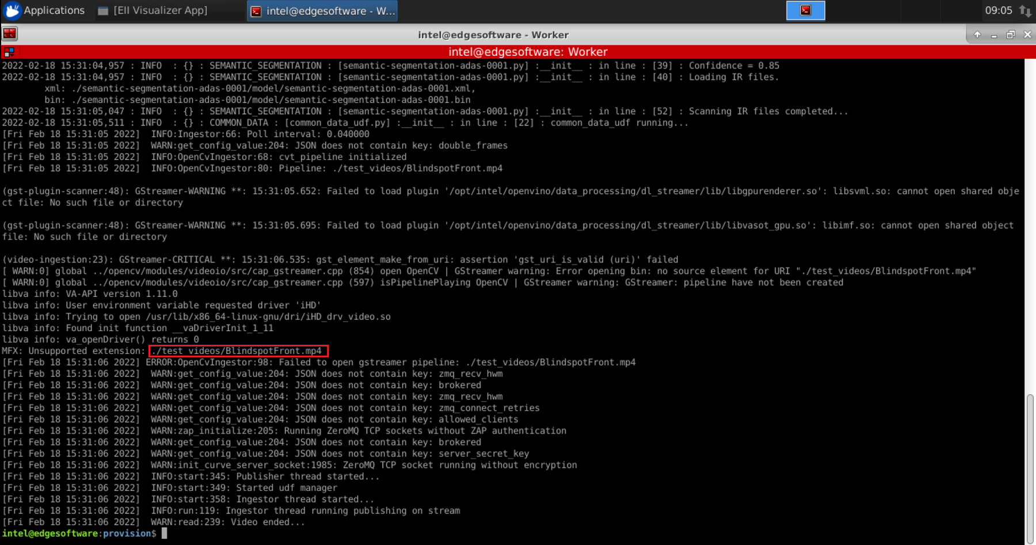Click the red terminal icon in the workspace switcher
The image size is (1036, 545).
coord(805,10)
